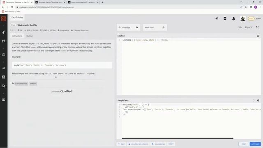Open the Sample Tests help icon
The image size is (263, 148).
tap(258, 100)
